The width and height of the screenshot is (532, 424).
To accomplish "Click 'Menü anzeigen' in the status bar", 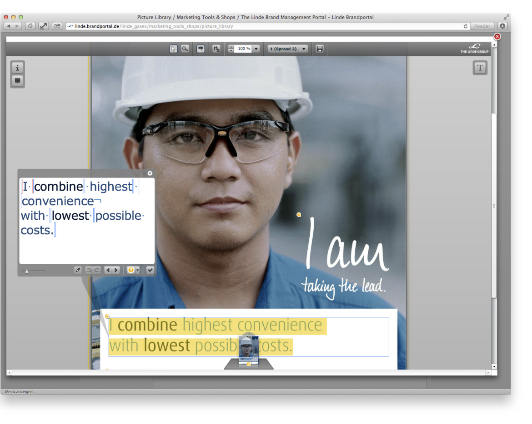I will tap(19, 391).
